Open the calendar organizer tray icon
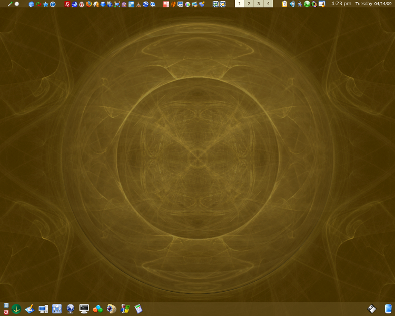This screenshot has height=316, width=395. point(322,4)
